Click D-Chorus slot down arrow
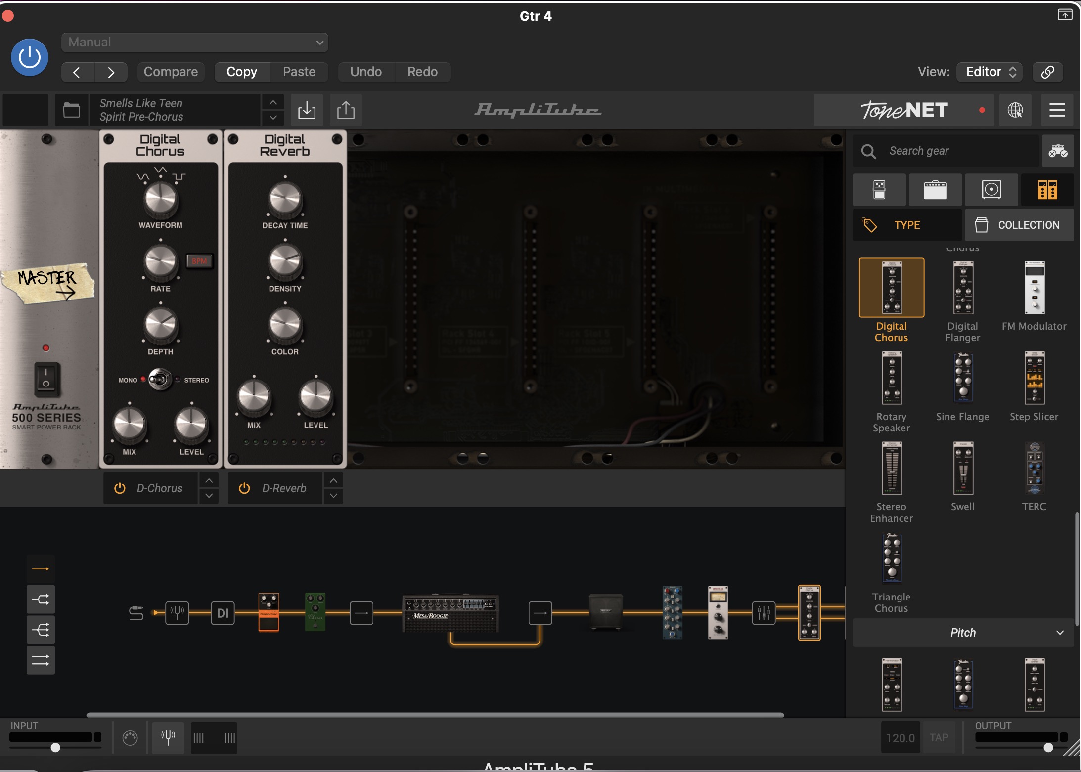 click(209, 496)
